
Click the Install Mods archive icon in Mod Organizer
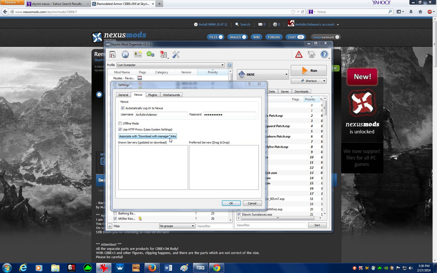(x=112, y=54)
